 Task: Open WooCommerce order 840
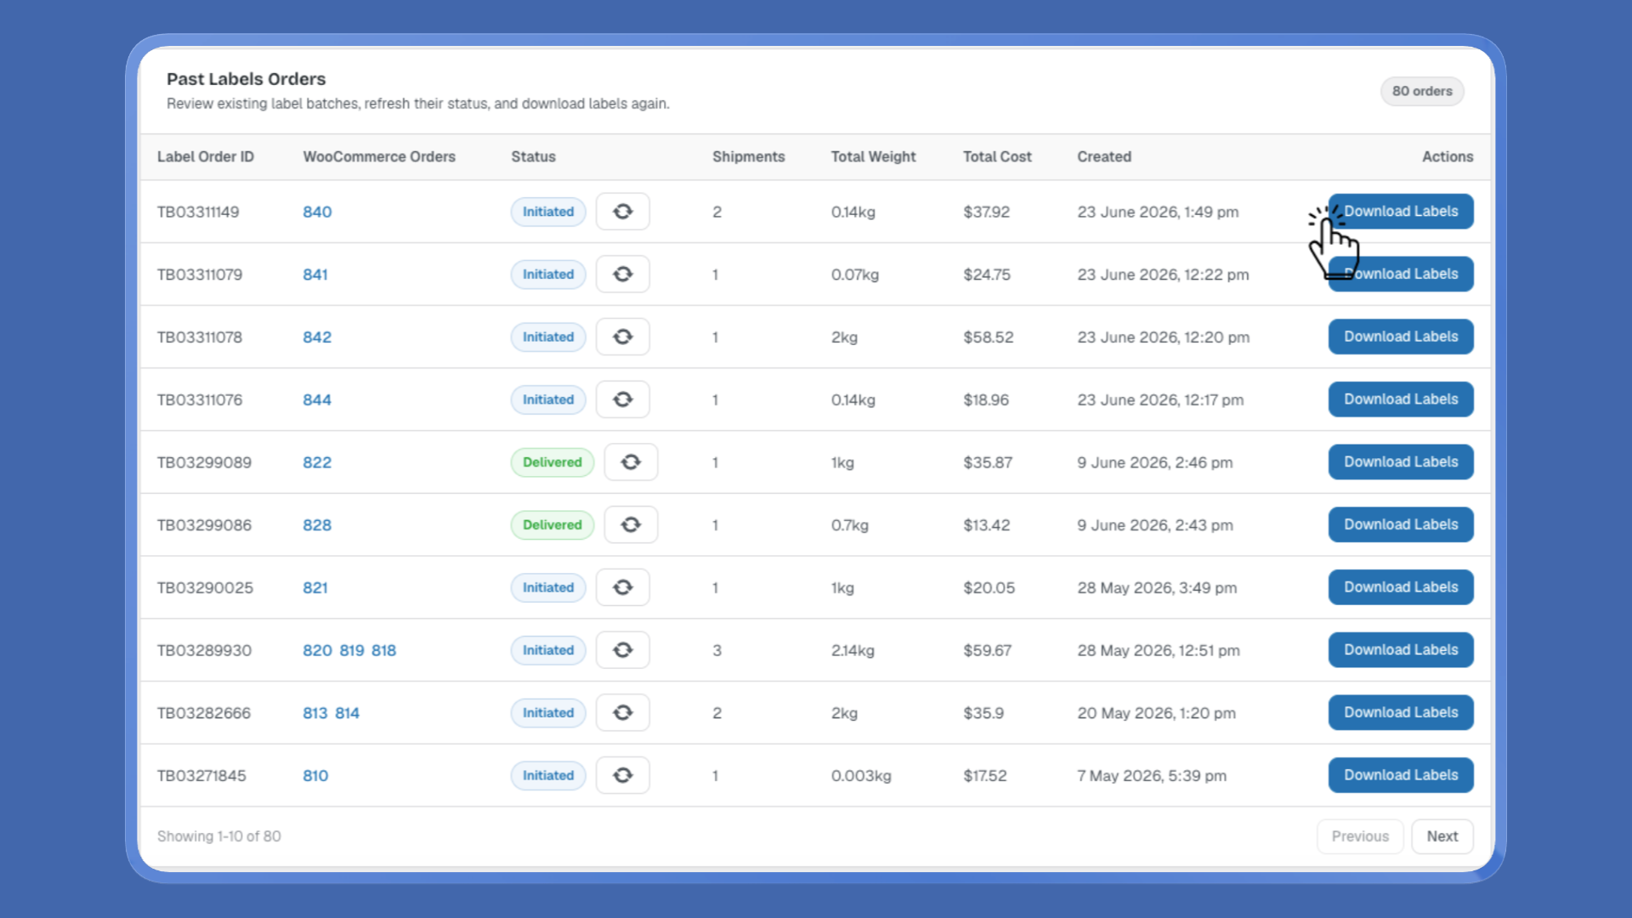(x=317, y=212)
